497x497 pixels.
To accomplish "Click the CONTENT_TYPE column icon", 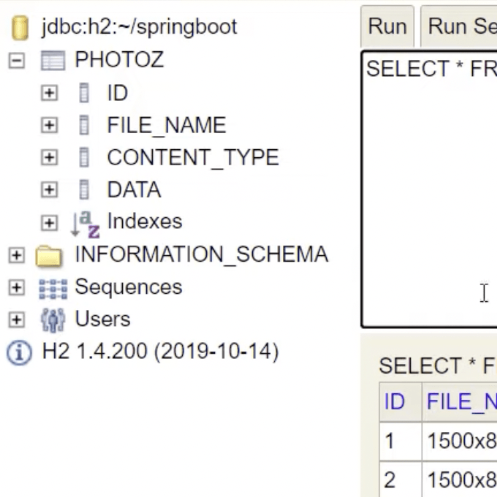I will (x=84, y=158).
